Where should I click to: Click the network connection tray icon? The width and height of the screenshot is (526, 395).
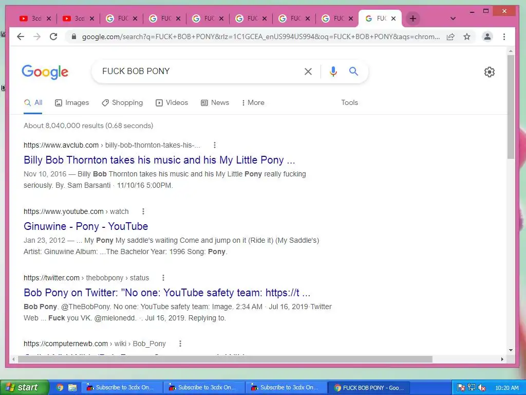(x=472, y=388)
